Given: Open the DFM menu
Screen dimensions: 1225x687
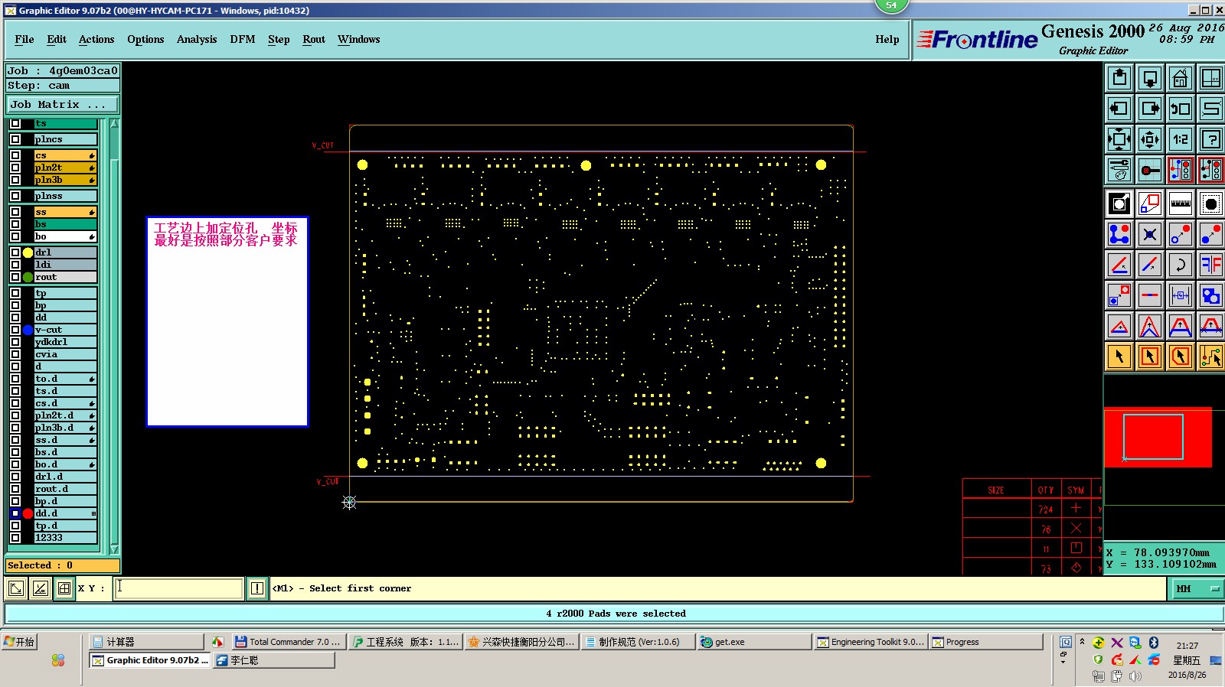Looking at the screenshot, I should pos(243,40).
